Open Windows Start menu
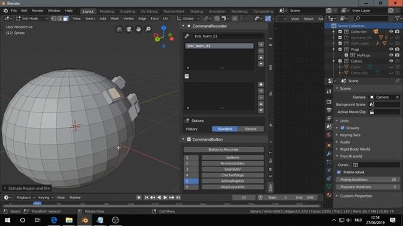403x226 pixels. tap(8, 220)
